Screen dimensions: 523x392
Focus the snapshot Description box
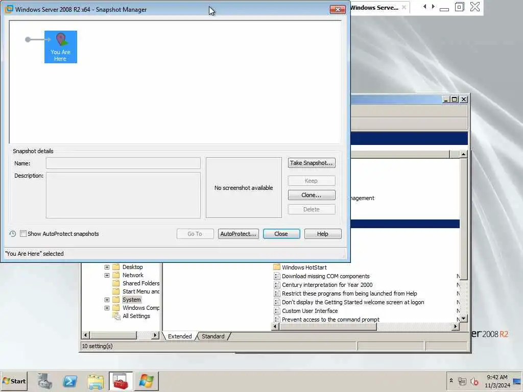coord(123,195)
